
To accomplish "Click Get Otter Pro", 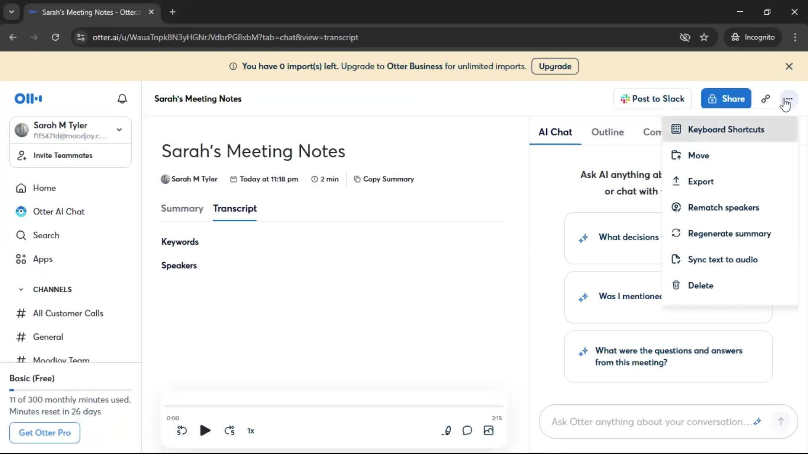I will click(x=45, y=433).
